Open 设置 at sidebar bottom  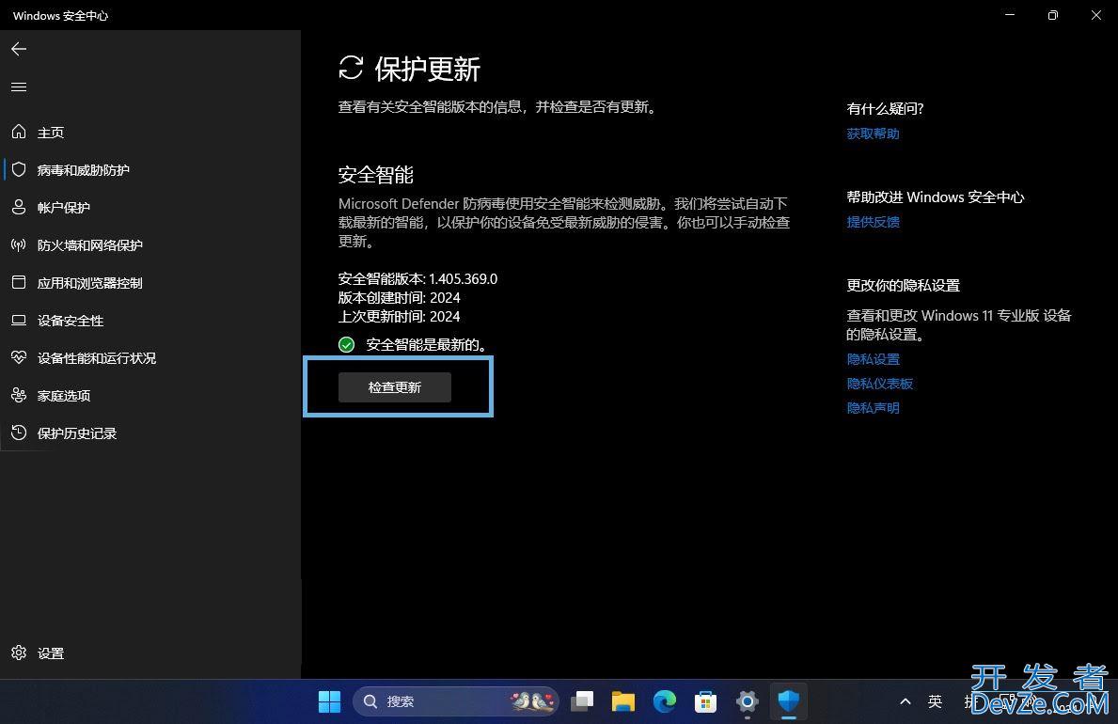pos(51,653)
